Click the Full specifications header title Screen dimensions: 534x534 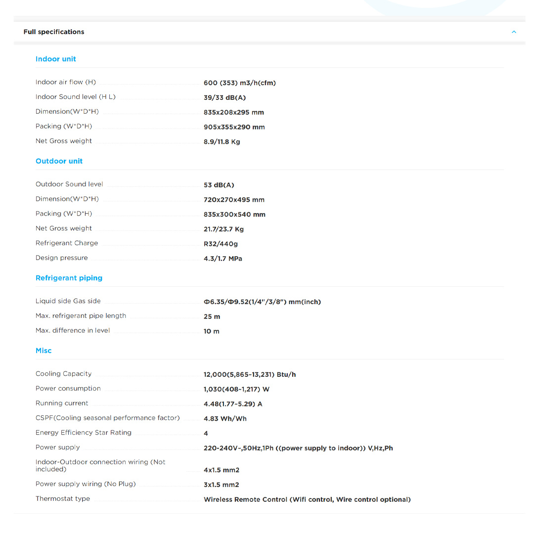pos(54,32)
